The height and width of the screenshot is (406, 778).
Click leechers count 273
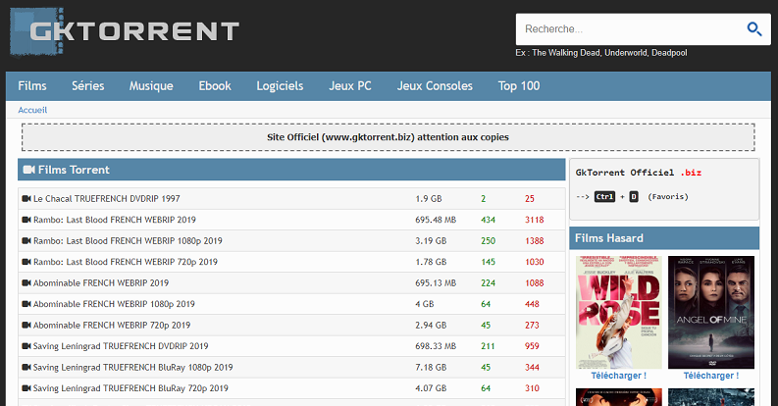[532, 326]
